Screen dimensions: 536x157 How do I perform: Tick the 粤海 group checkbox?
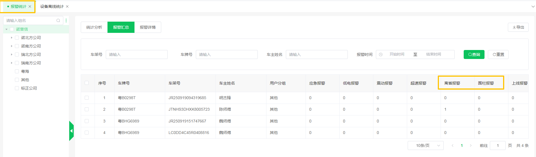(x=17, y=71)
